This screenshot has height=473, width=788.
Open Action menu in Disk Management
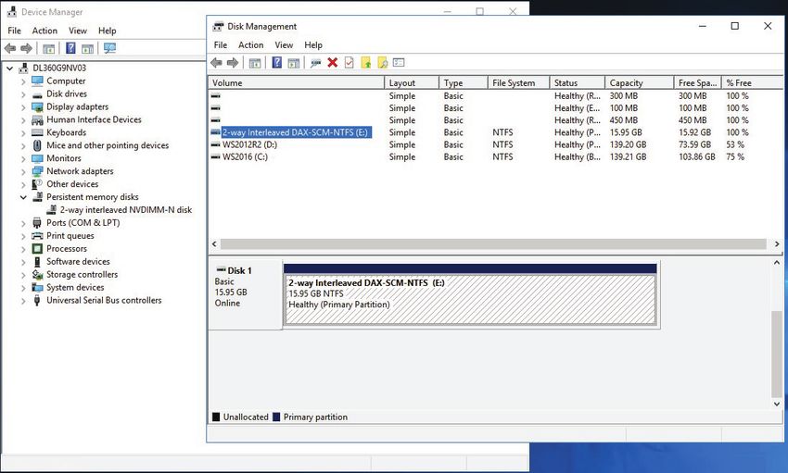pos(251,45)
